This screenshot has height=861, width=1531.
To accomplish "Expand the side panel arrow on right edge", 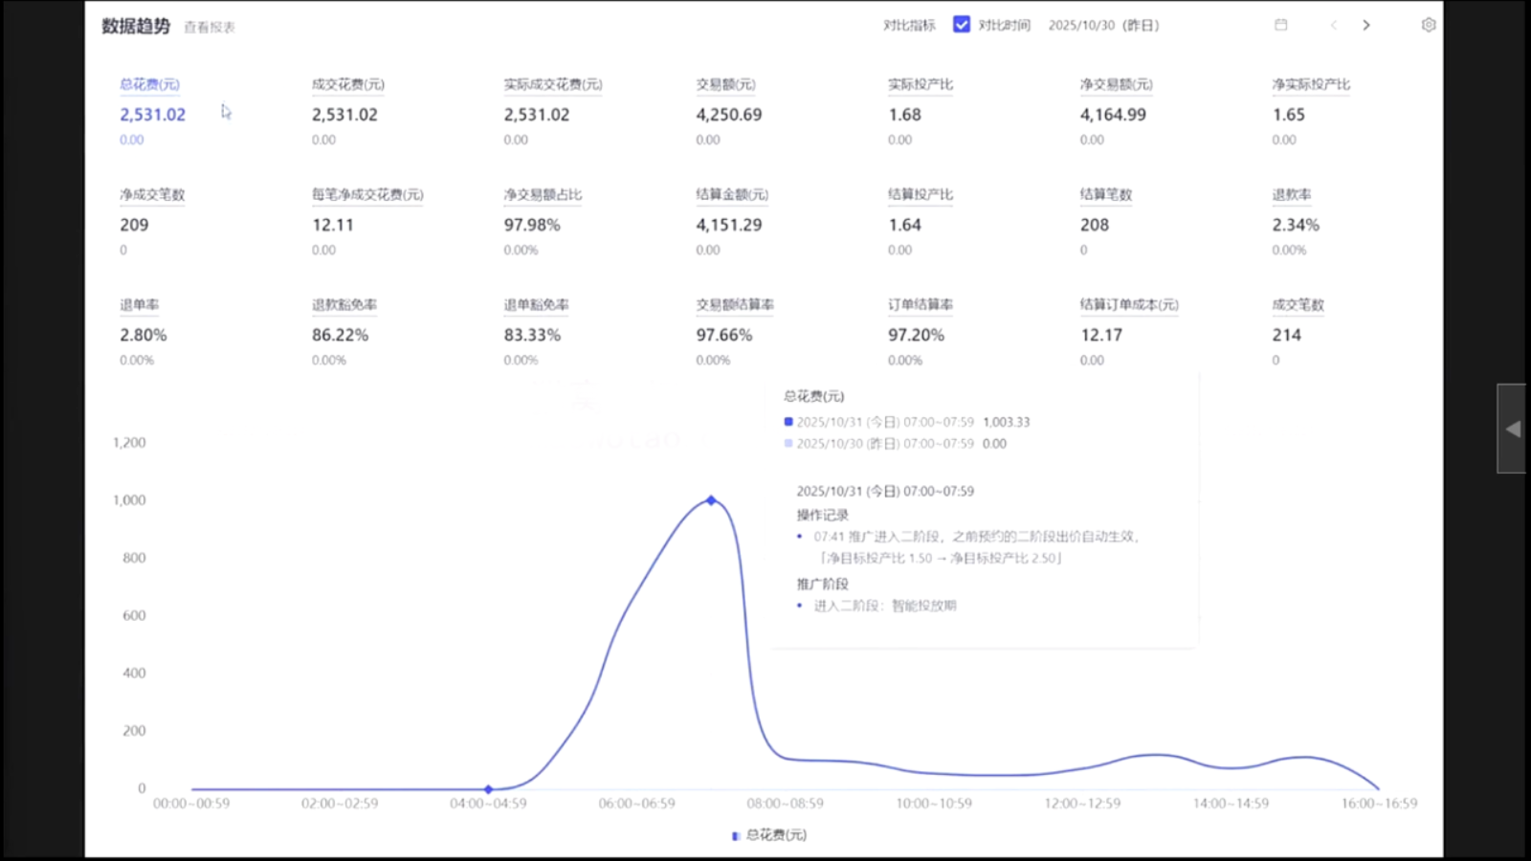I will point(1512,429).
